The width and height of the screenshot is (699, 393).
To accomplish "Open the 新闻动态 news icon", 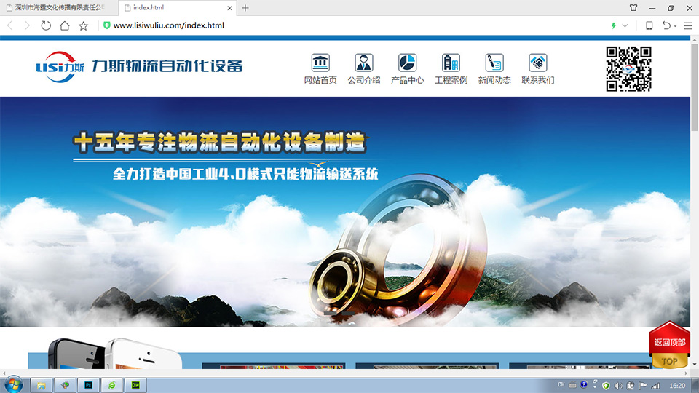I will tap(494, 63).
